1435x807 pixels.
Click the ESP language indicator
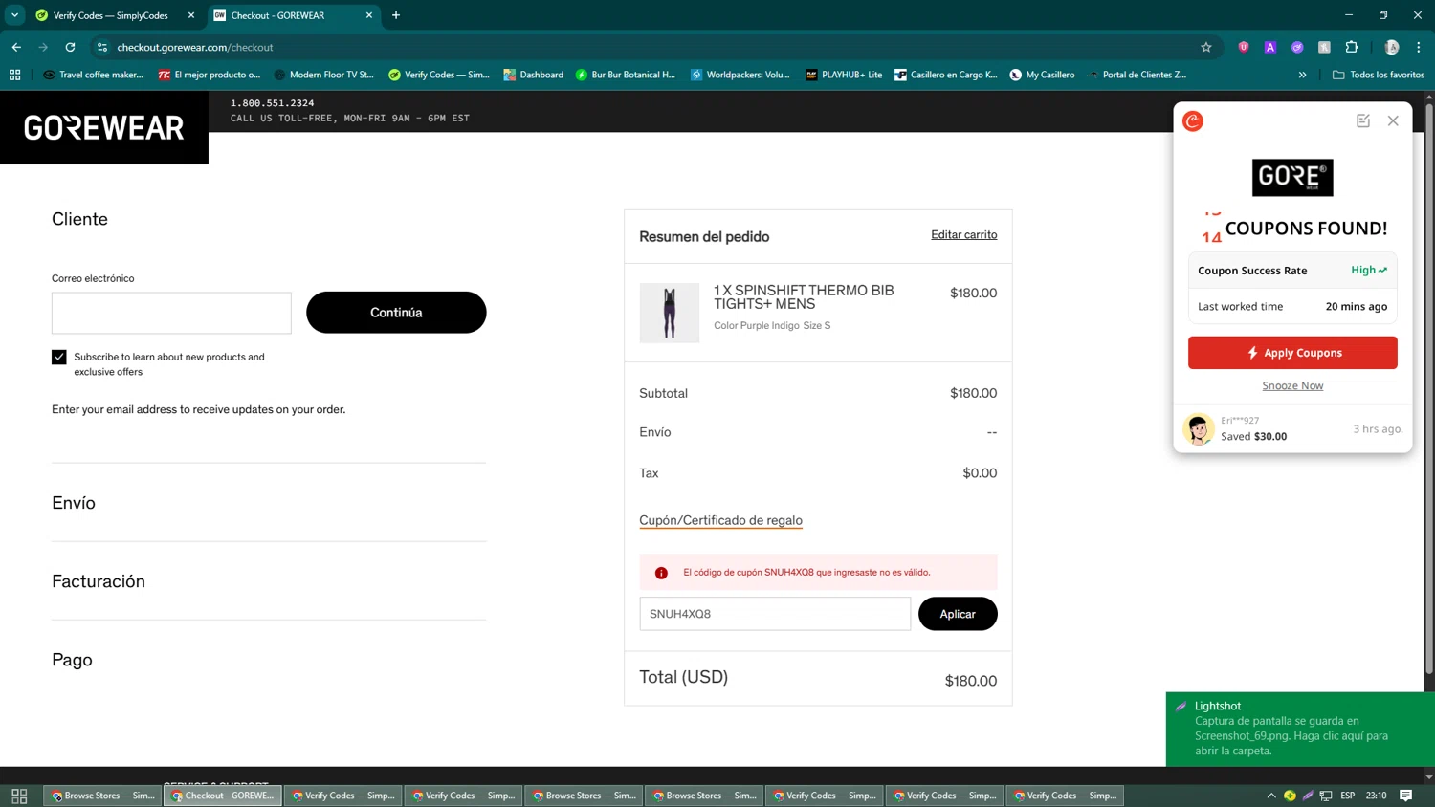point(1348,796)
